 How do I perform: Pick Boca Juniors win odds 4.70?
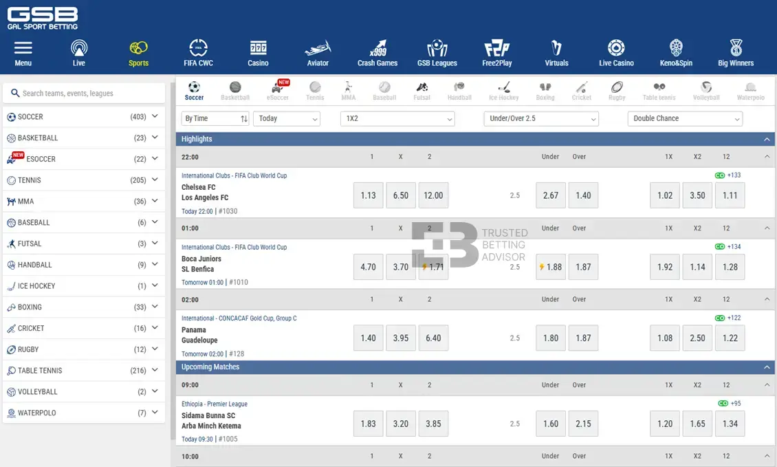tap(368, 267)
